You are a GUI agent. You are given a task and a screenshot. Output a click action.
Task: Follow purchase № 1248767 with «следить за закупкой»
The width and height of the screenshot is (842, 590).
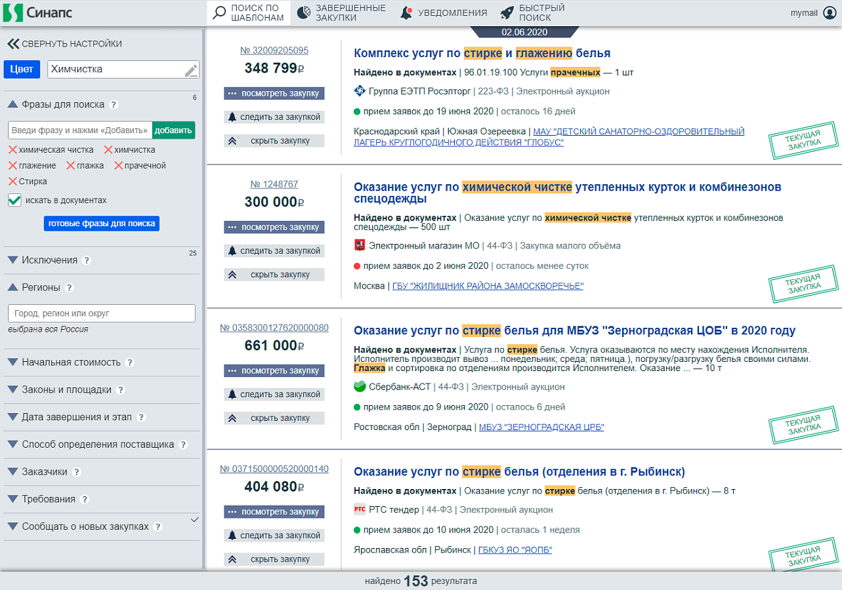coord(274,251)
